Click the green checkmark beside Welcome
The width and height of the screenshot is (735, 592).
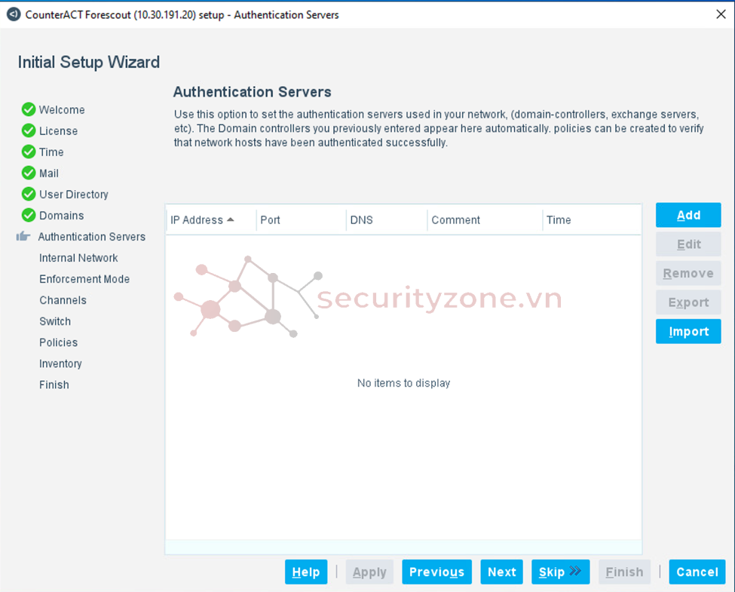[x=29, y=109]
